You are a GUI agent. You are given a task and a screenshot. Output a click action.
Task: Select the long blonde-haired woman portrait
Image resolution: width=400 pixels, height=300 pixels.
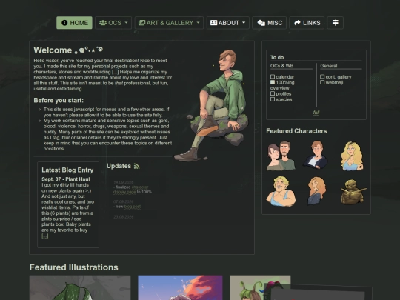point(352,156)
